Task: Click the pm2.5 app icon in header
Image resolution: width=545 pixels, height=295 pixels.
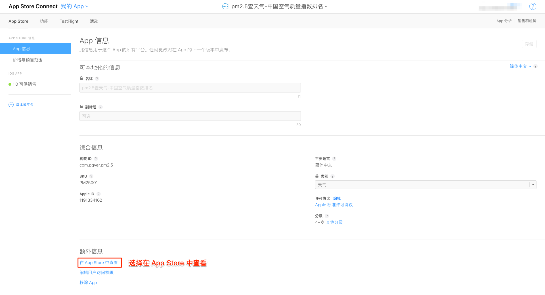Action: click(225, 7)
